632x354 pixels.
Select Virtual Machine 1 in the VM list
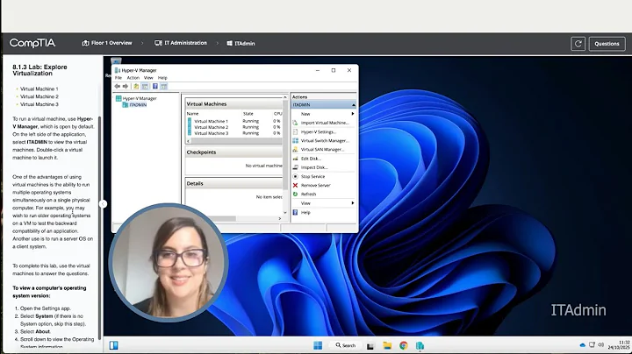pos(211,121)
